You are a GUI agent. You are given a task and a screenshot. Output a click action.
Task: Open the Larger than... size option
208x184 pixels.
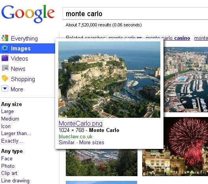tap(16, 133)
